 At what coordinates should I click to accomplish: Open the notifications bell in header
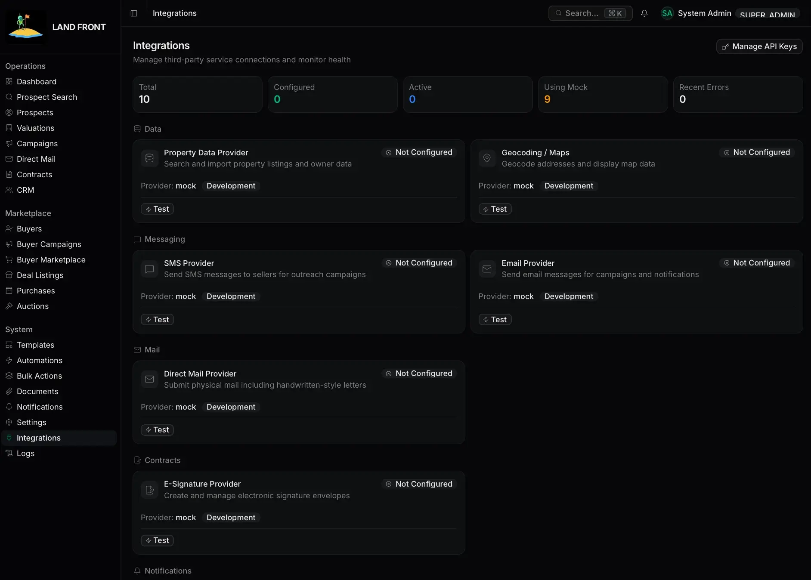pos(644,13)
